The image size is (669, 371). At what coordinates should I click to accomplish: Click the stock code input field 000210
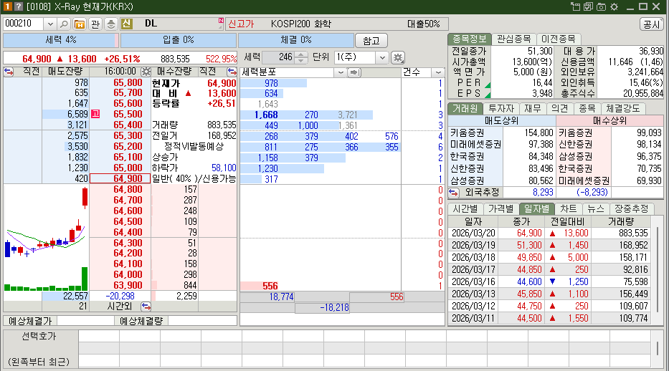coord(24,24)
